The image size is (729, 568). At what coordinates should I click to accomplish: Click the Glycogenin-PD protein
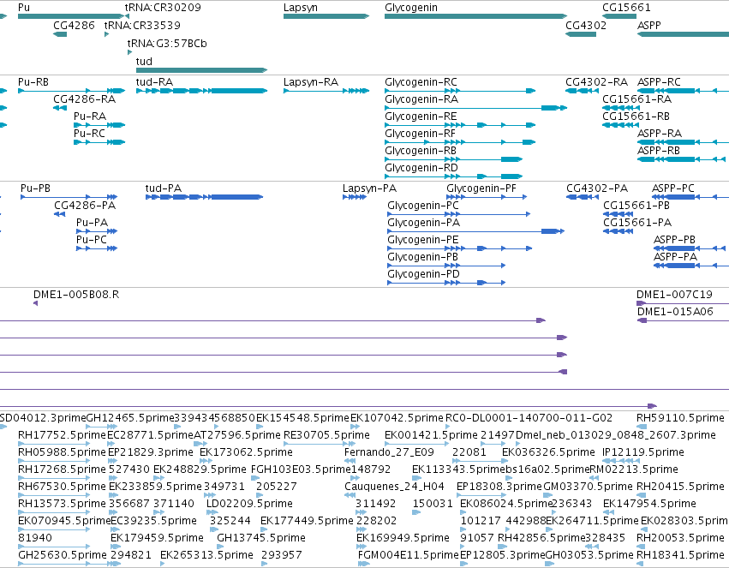tap(446, 283)
